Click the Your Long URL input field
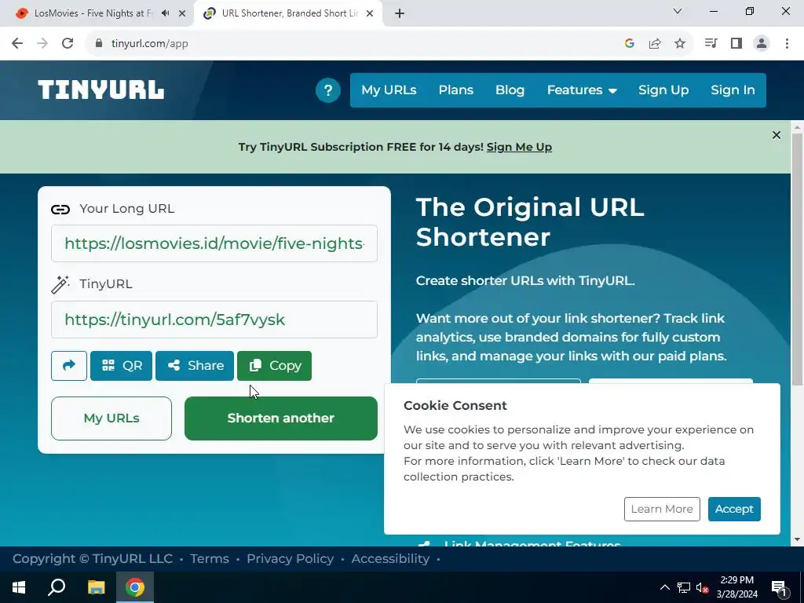804x603 pixels. [x=214, y=243]
